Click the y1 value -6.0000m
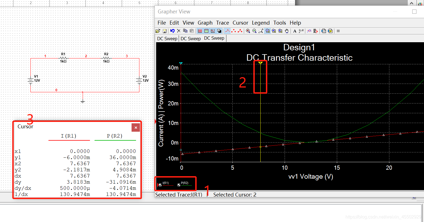Screen dimensions: 424x222 (77, 157)
